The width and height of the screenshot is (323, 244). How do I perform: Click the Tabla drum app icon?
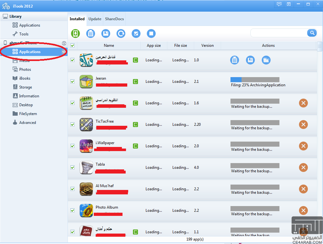pos(86,168)
